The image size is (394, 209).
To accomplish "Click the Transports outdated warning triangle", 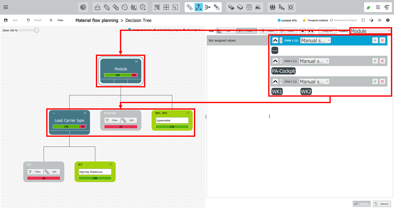I will click(x=304, y=20).
